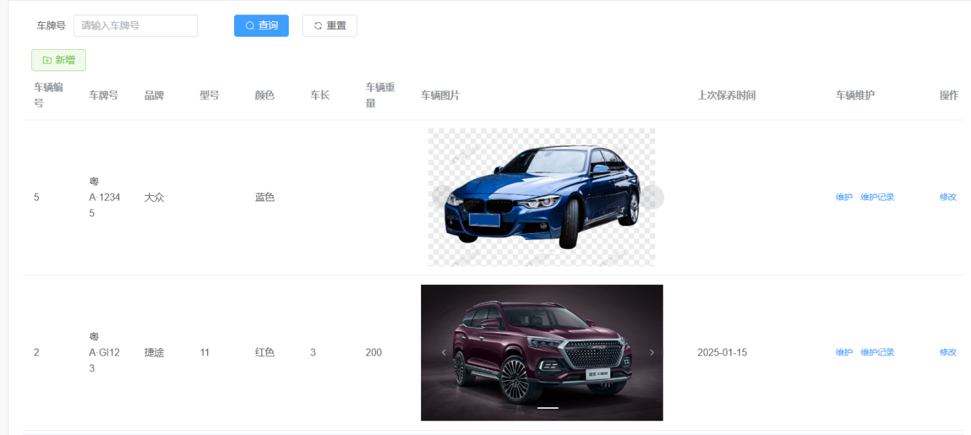971x435 pixels.
Task: Click the 新增 add button
Action: pyautogui.click(x=58, y=60)
